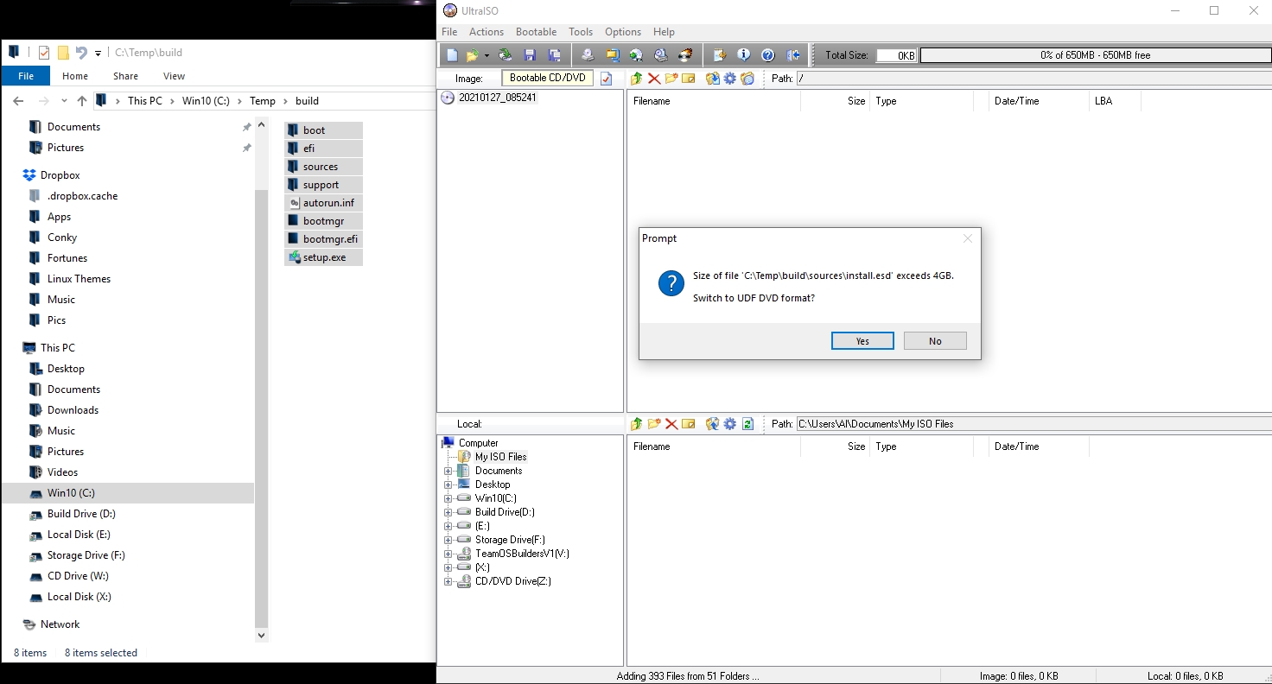
Task: Switch to the Home tab in File Explorer
Action: pos(75,76)
